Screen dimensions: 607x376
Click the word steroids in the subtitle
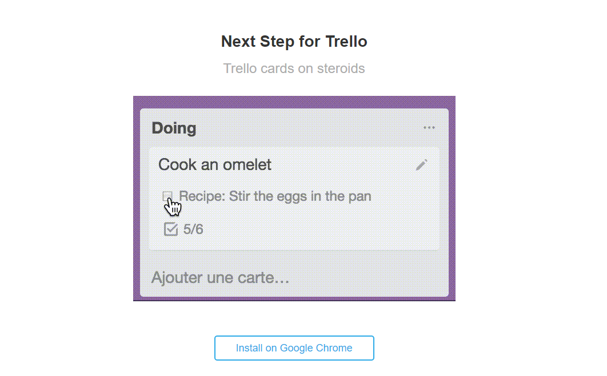[x=341, y=68]
